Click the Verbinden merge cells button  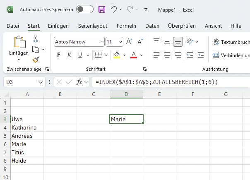click(231, 55)
